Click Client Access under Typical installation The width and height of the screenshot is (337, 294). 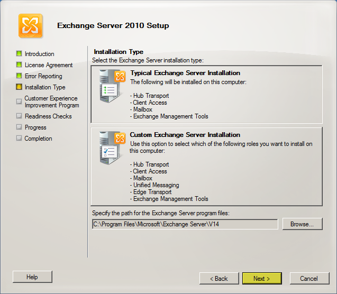(x=150, y=103)
